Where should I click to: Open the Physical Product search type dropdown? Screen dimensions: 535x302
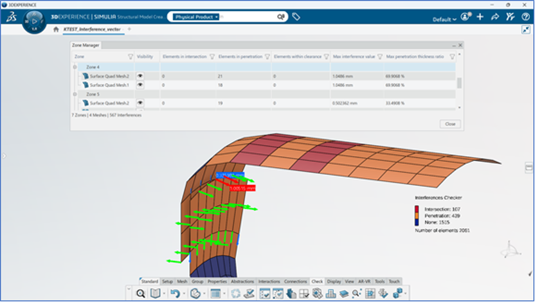(196, 17)
